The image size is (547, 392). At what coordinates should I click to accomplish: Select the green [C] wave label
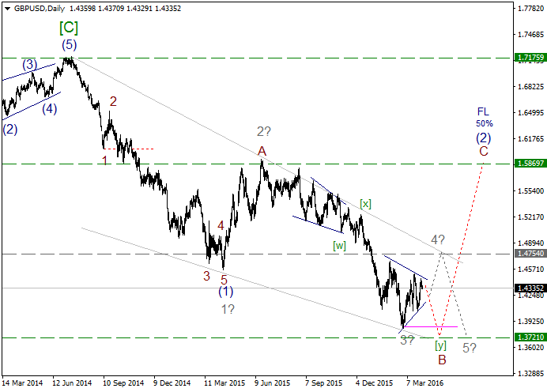pos(69,28)
